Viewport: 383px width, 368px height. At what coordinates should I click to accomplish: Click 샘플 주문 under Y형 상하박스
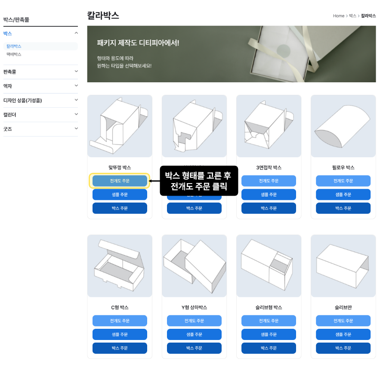click(x=194, y=334)
